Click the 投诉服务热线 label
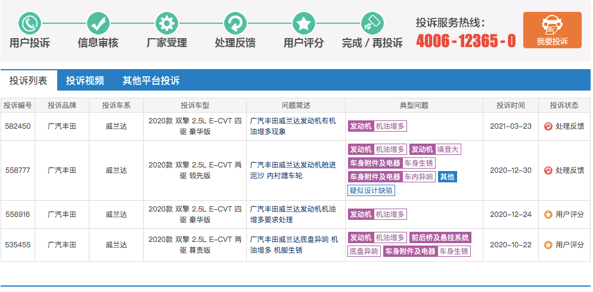 click(450, 23)
